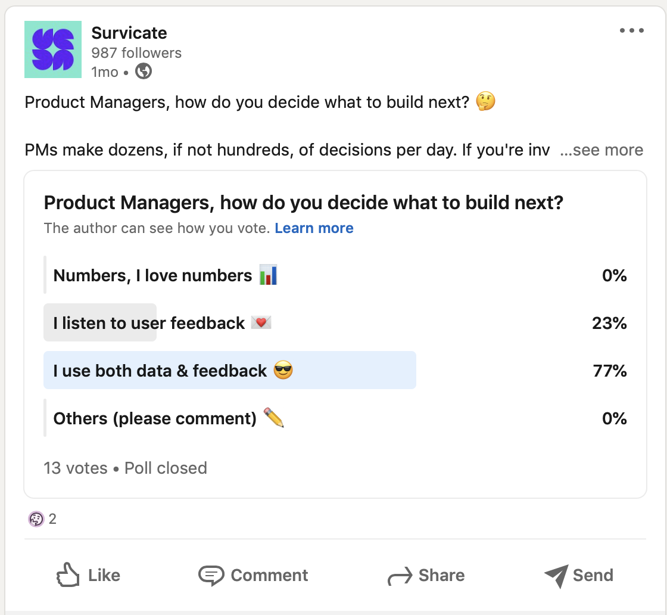Click the Share arrow icon

point(400,576)
